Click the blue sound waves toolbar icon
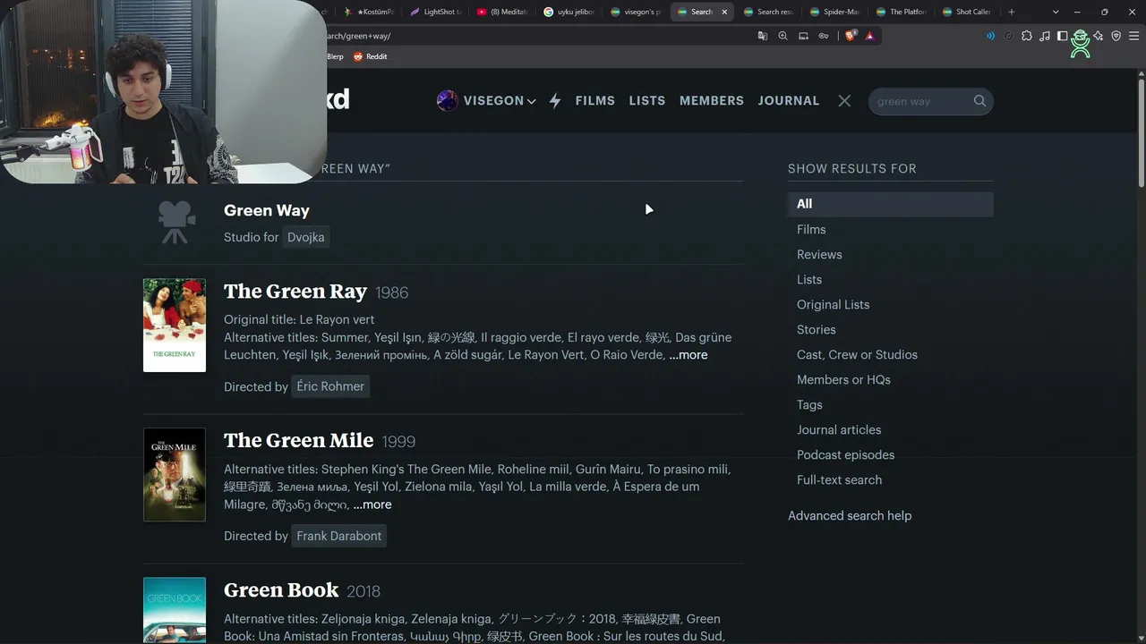 pos(990,36)
